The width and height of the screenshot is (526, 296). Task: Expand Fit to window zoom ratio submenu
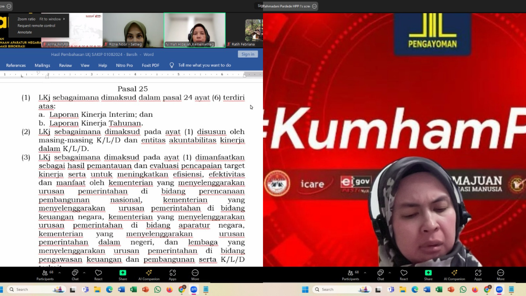52,19
